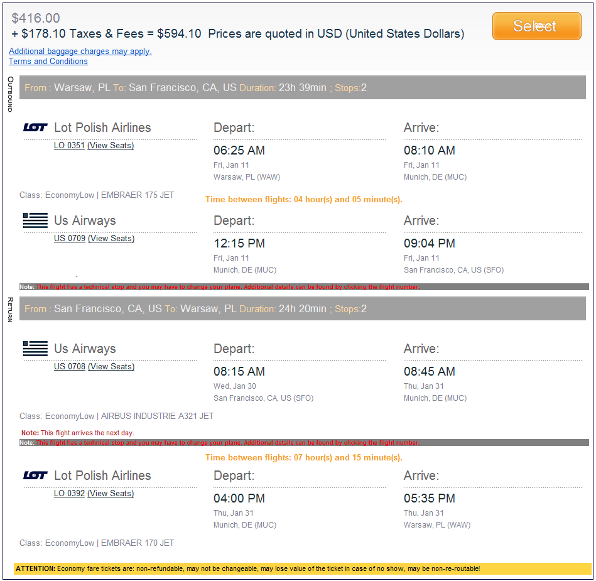Click the yellow ATTENTION economy fare notice
The width and height of the screenshot is (596, 581).
click(x=303, y=568)
